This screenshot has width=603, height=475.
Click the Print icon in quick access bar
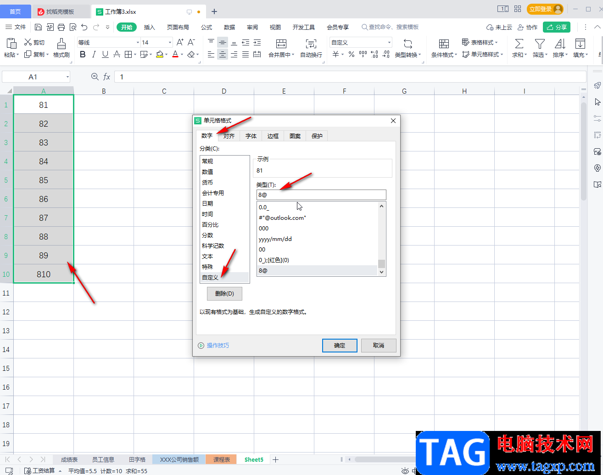pyautogui.click(x=61, y=27)
